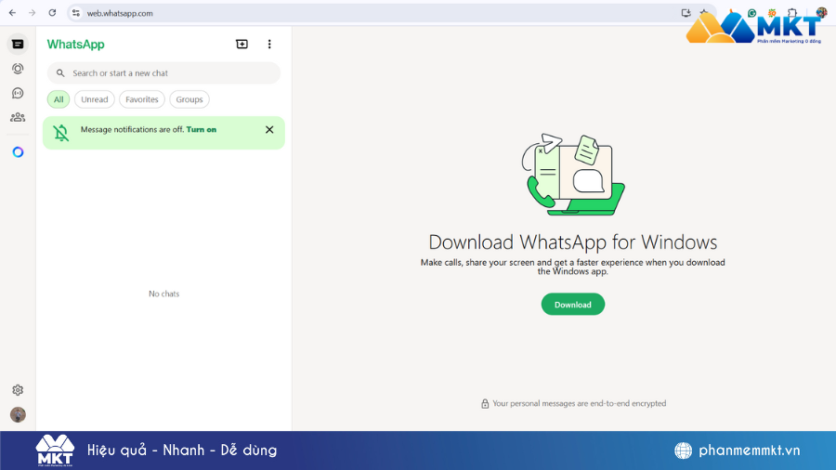Viewport: 836px width, 470px height.
Task: Open the Channels icon in sidebar
Action: pyautogui.click(x=18, y=93)
